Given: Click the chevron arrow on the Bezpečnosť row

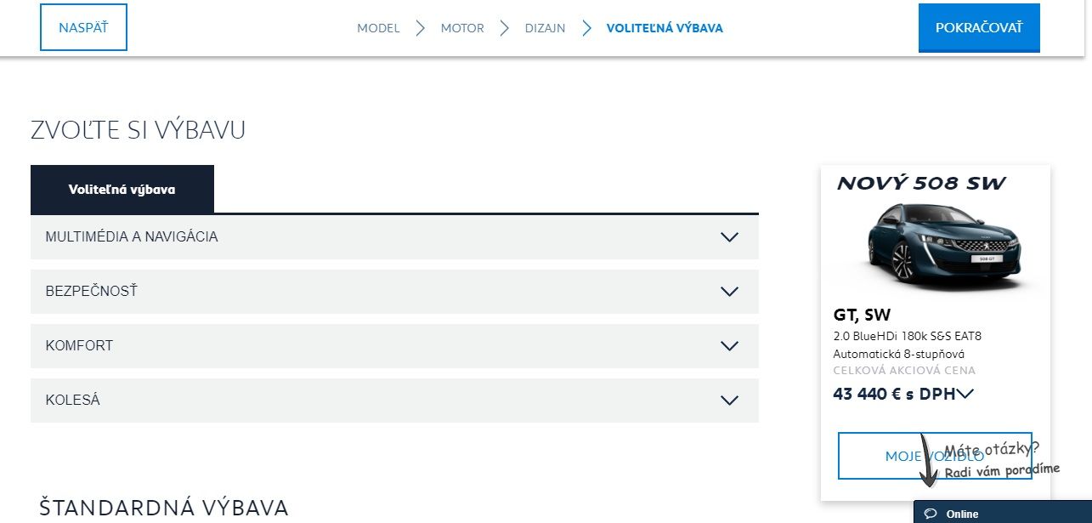Looking at the screenshot, I should (x=729, y=292).
